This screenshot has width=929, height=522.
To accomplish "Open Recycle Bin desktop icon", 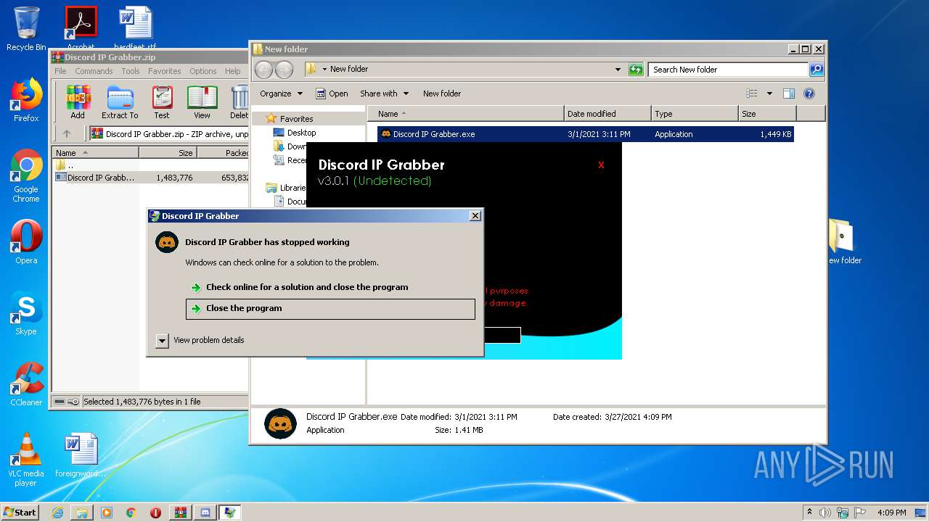I will point(26,29).
